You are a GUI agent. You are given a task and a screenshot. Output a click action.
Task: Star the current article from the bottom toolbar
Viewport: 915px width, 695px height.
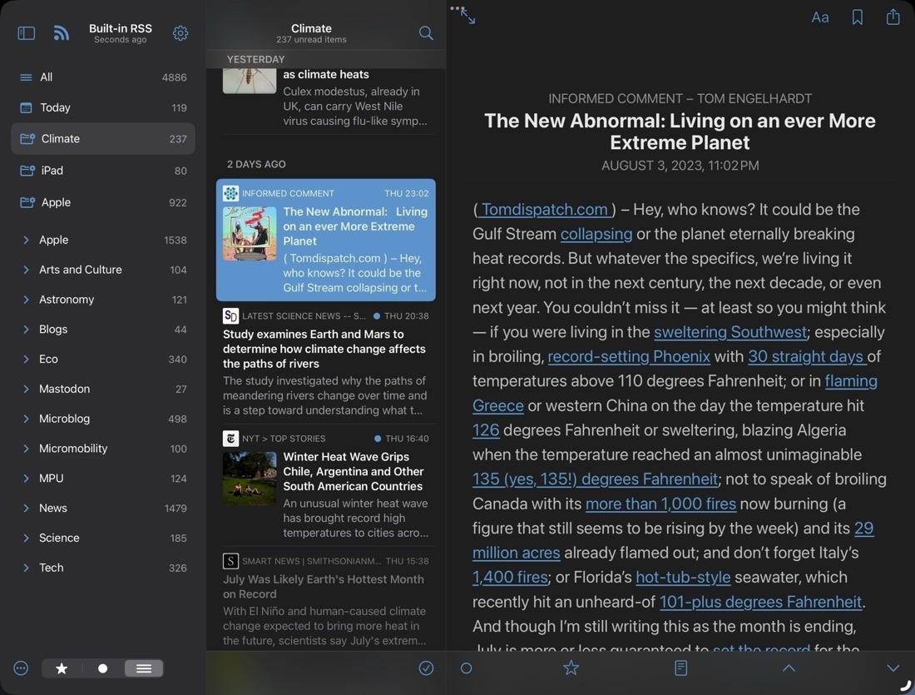(x=571, y=668)
